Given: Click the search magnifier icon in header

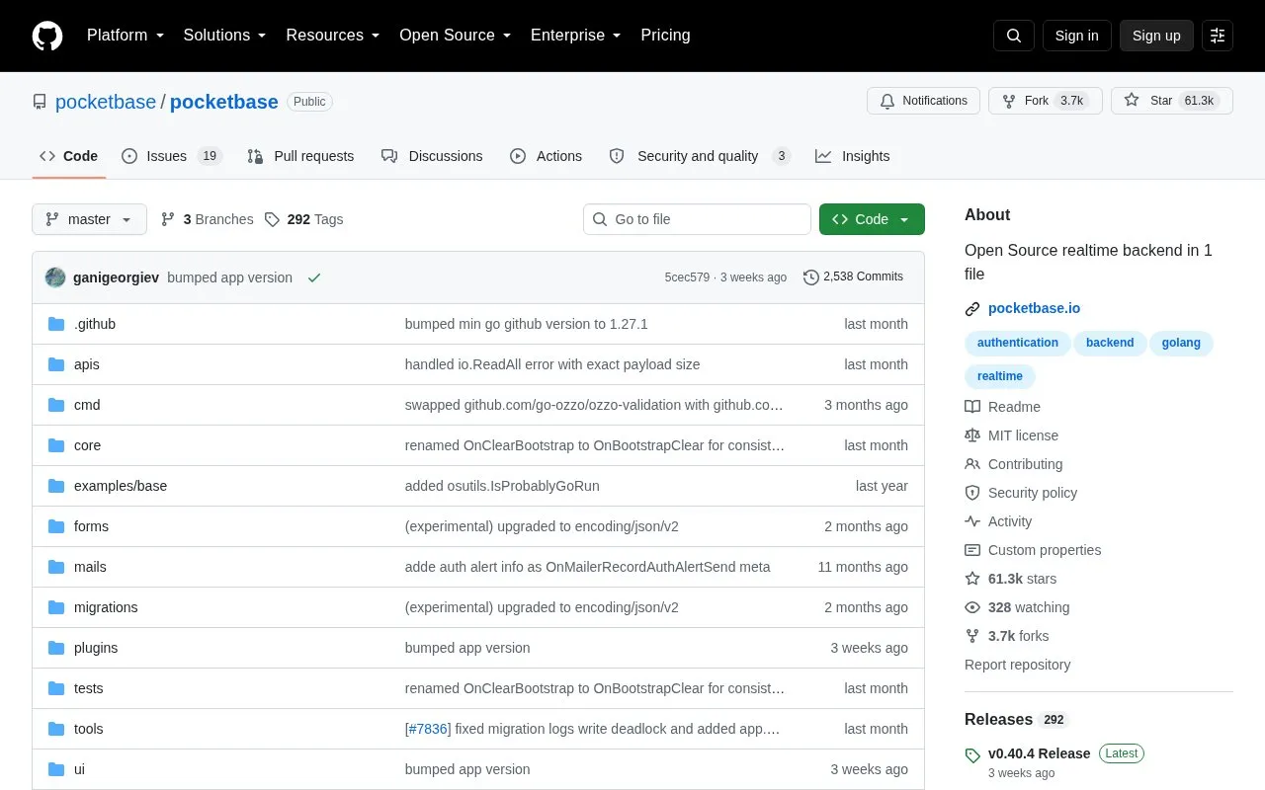Looking at the screenshot, I should click(x=1014, y=36).
